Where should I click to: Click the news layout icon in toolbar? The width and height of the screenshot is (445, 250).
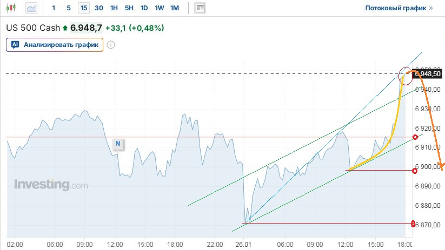(201, 8)
